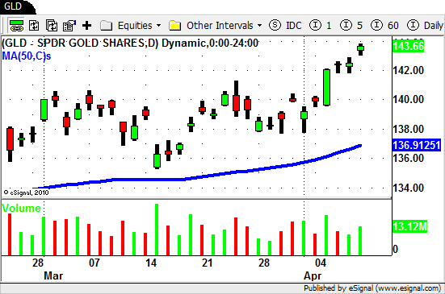Click the Volume study label

coord(22,209)
